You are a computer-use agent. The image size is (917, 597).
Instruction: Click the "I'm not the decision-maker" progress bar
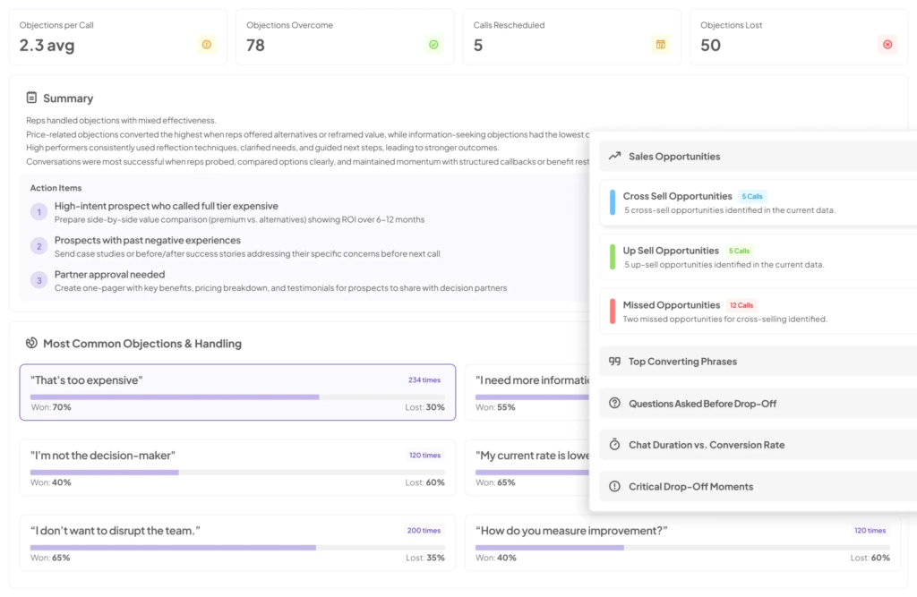(x=237, y=473)
